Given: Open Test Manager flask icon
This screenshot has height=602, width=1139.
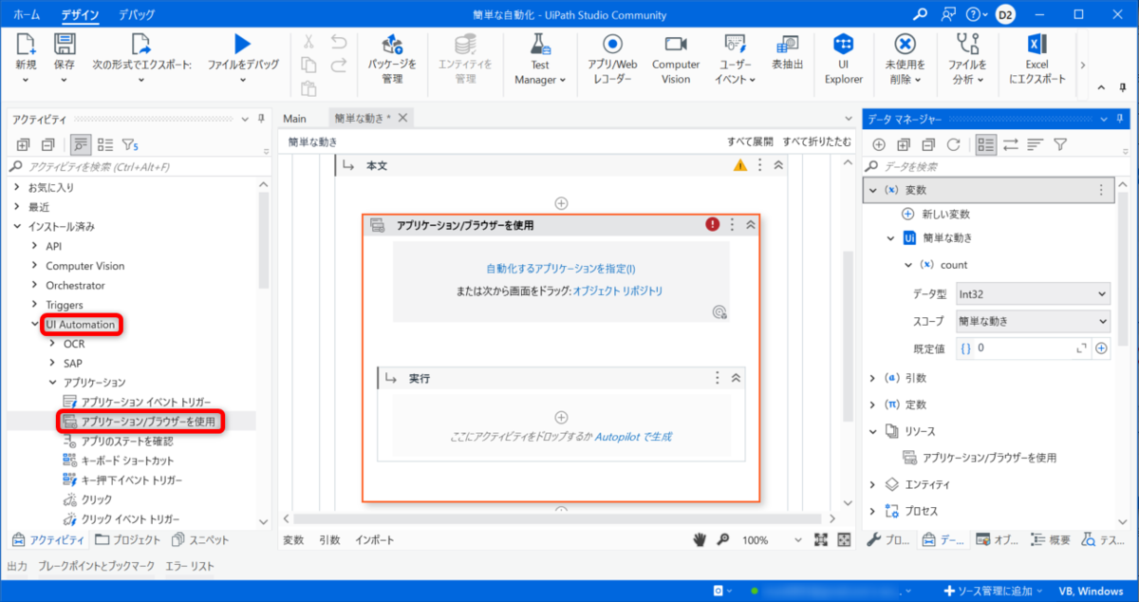Looking at the screenshot, I should [540, 45].
